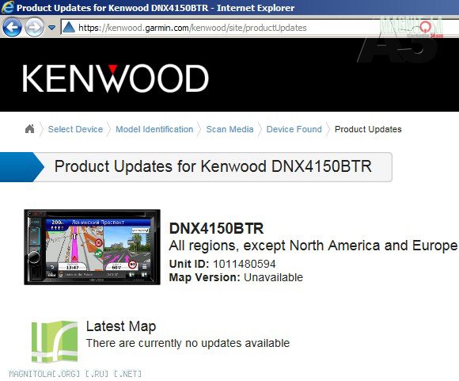Click the home icon in breadcrumb

click(29, 128)
